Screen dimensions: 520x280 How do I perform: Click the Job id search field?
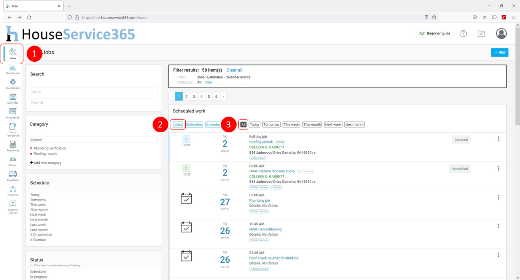[94, 92]
